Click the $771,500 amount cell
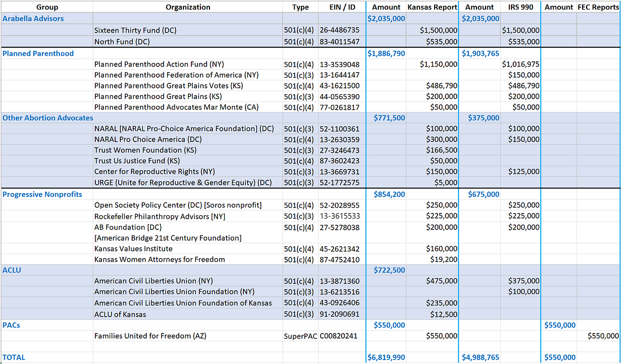The height and width of the screenshot is (364, 621). point(386,118)
